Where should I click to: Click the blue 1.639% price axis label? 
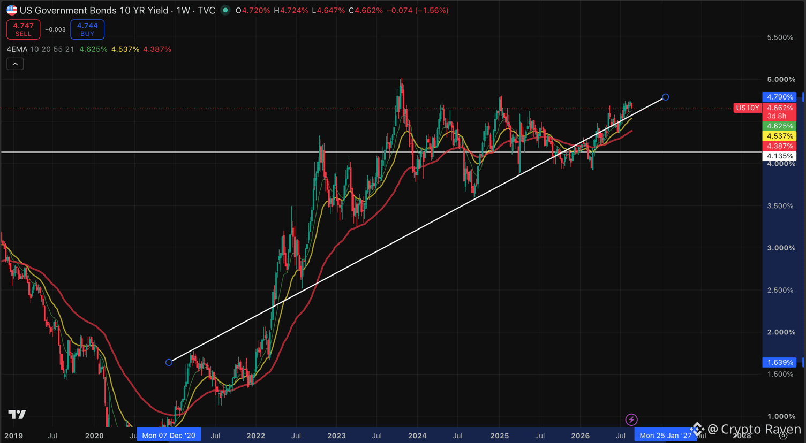coord(779,362)
